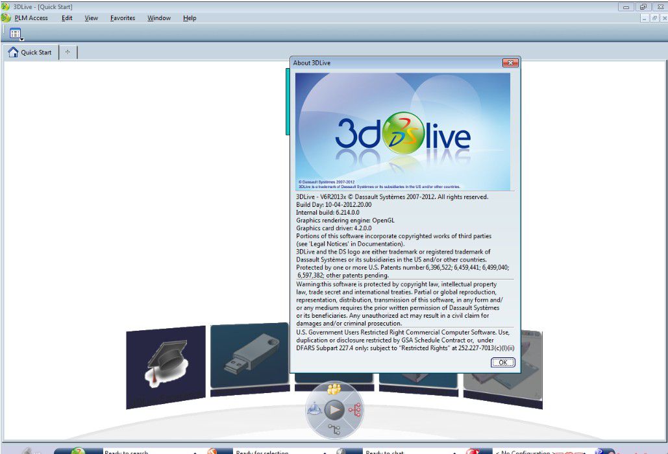Restore the inner Quick Start document window
Image resolution: width=668 pixels, height=454 pixels.
654,18
